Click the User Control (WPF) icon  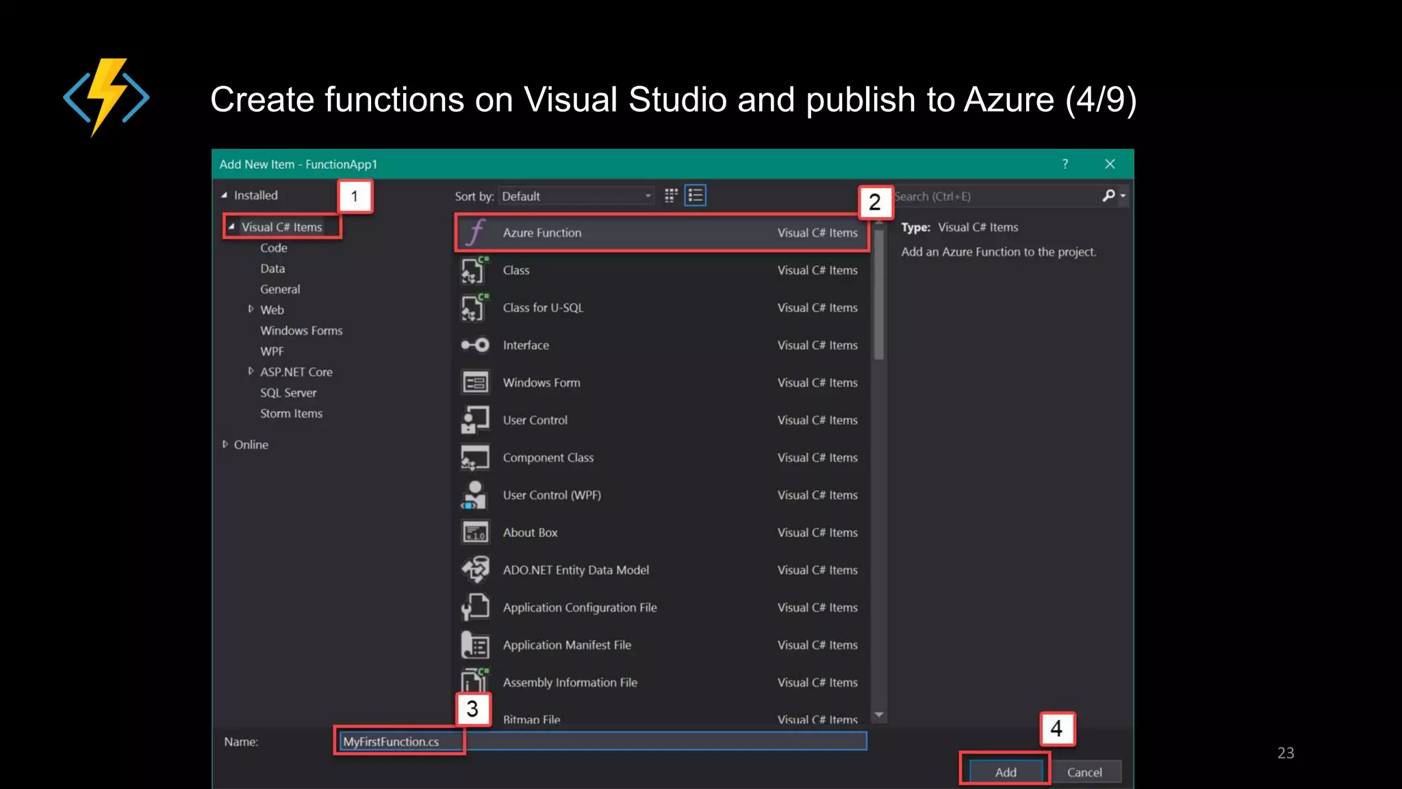tap(475, 494)
